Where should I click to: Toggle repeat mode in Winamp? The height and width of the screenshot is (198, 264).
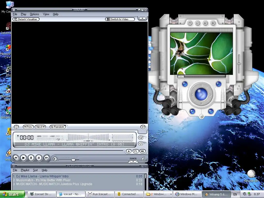pos(141,138)
